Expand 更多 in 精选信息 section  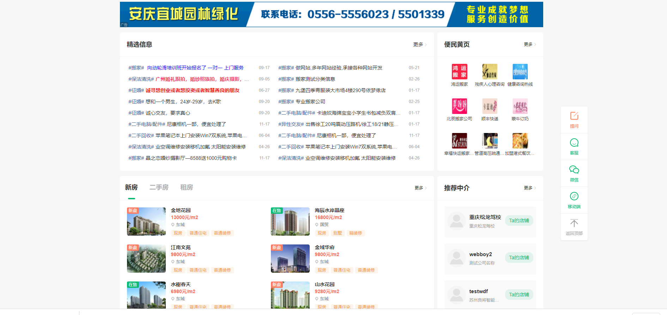tap(420, 44)
